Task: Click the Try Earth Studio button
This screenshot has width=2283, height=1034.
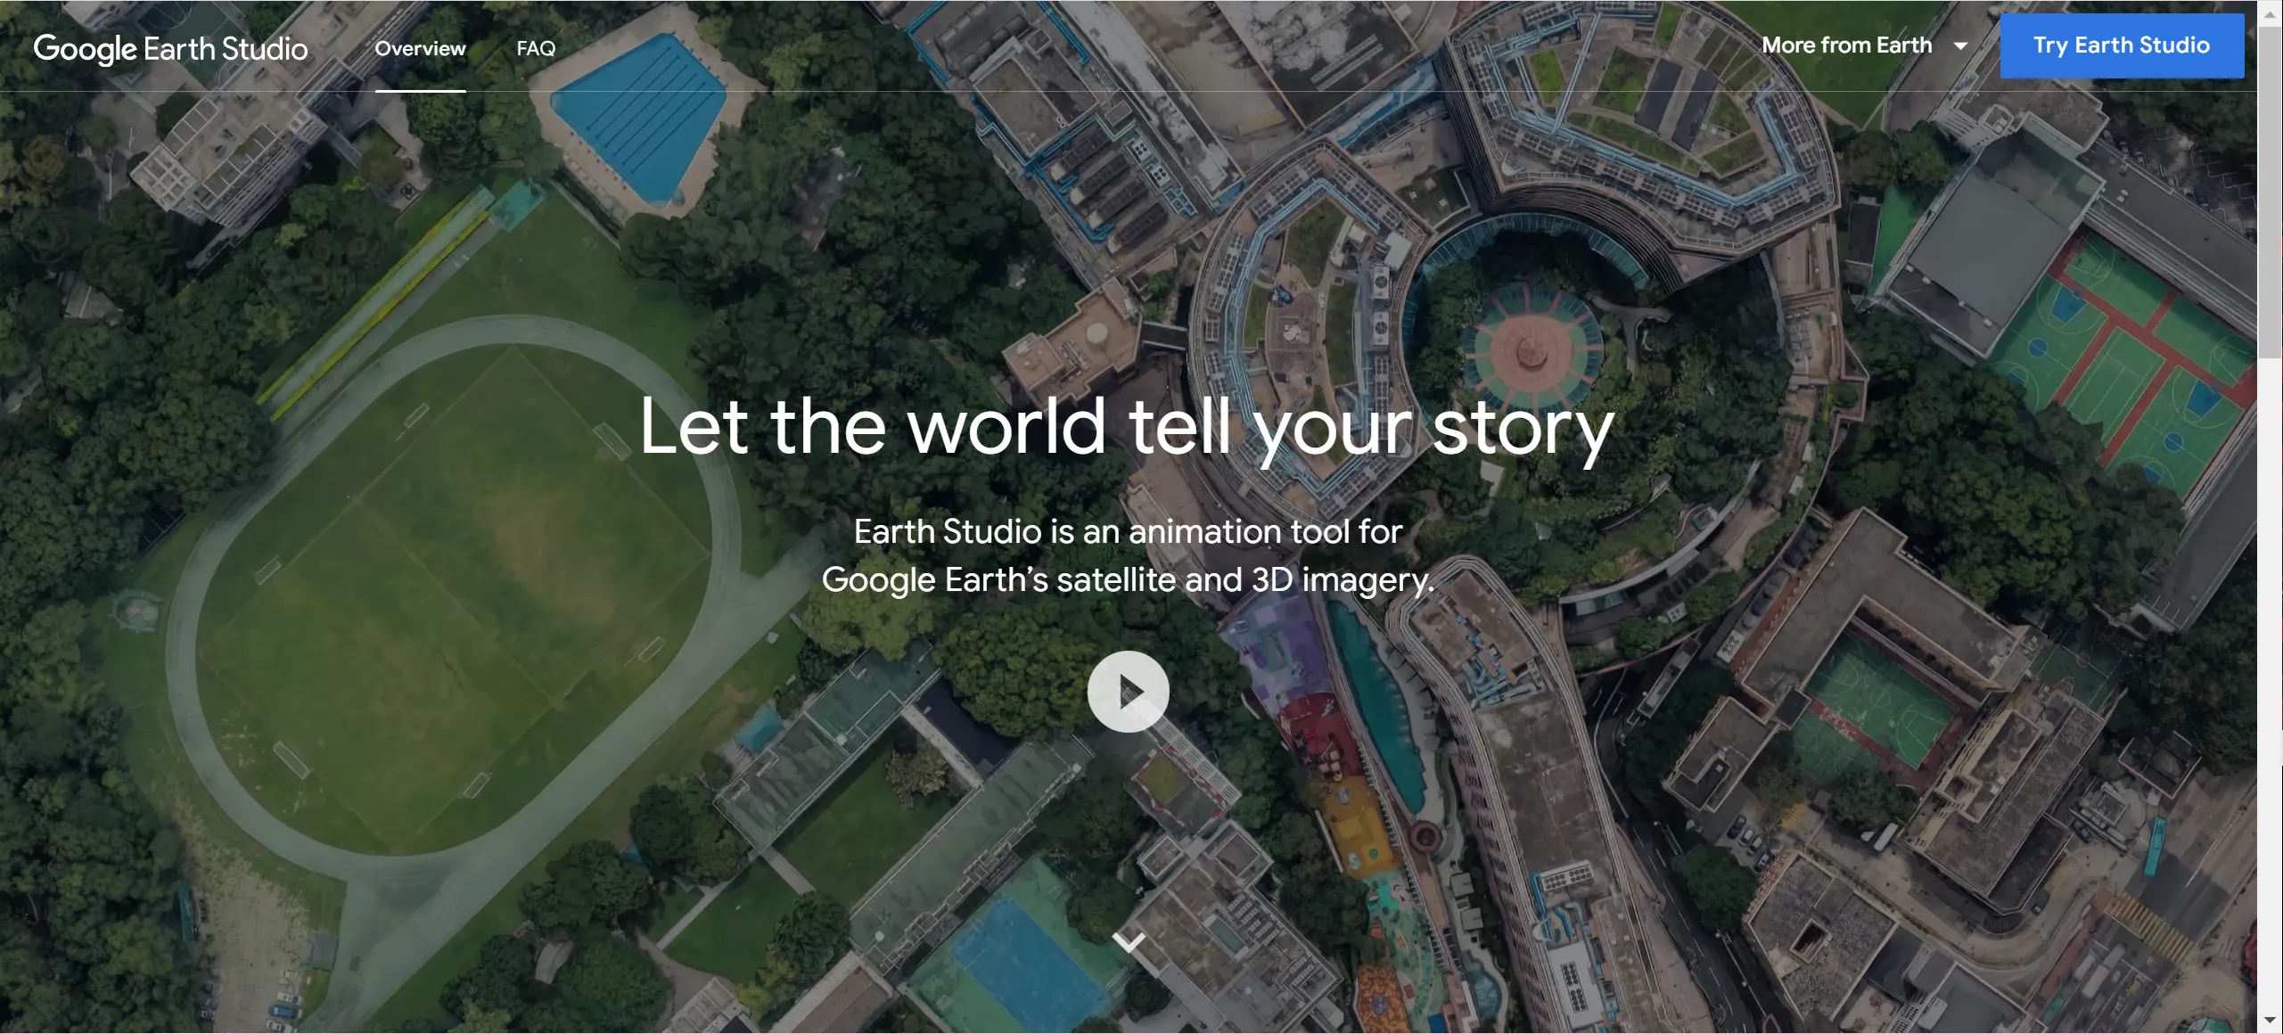Action: (x=2121, y=45)
